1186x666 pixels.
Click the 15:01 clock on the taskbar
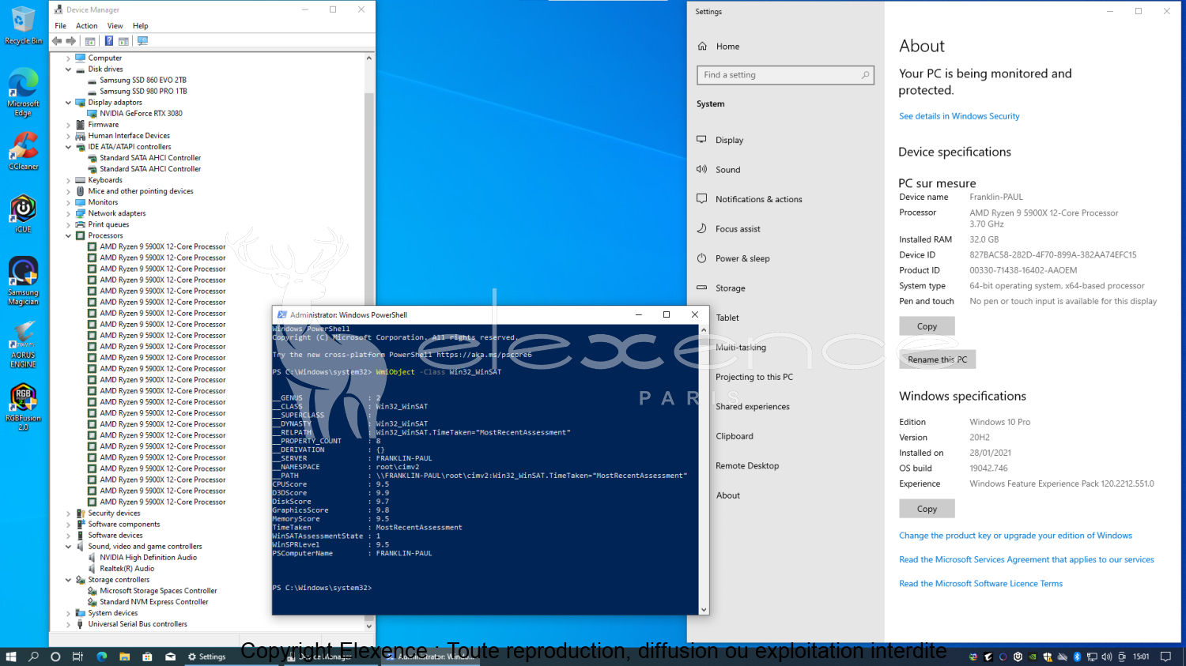[1141, 657]
